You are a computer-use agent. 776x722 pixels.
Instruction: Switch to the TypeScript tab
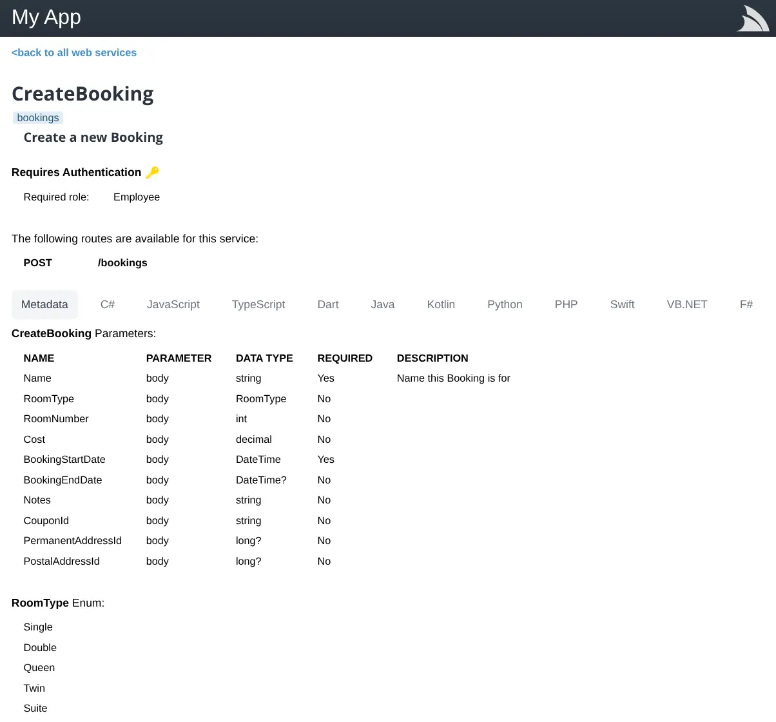(x=258, y=304)
